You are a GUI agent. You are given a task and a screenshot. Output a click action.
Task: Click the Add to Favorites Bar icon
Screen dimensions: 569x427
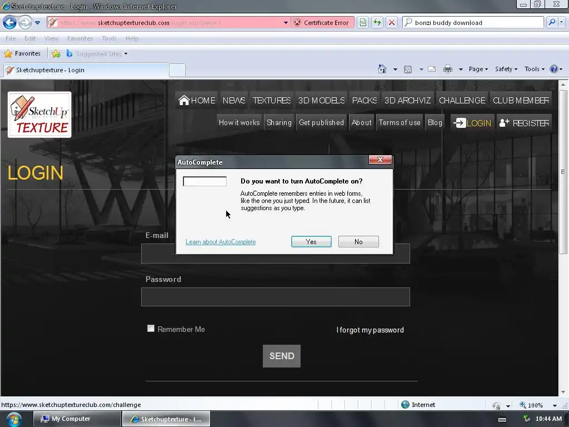pyautogui.click(x=56, y=54)
